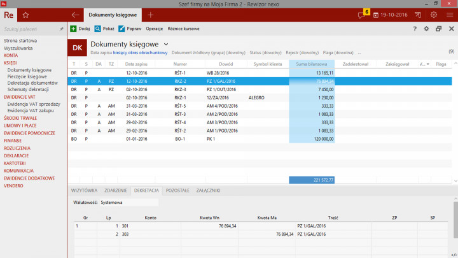458x258 pixels.
Task: Open new tab with the plus icon
Action: point(151,14)
